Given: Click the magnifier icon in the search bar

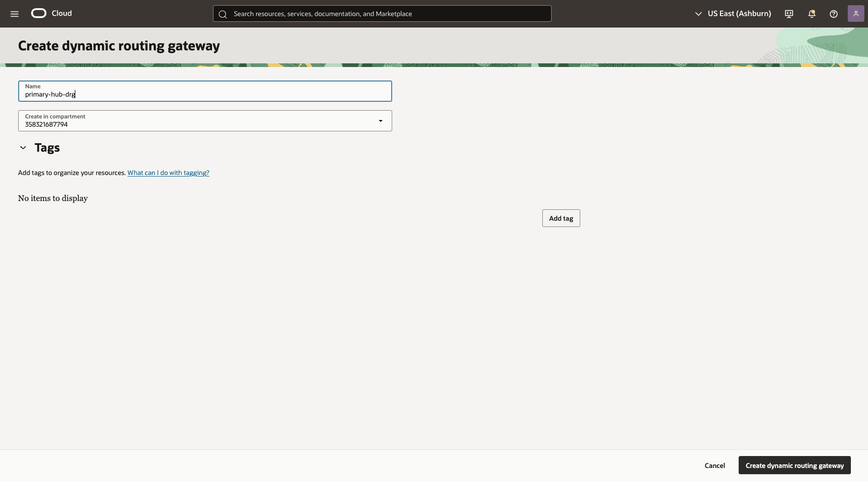Looking at the screenshot, I should point(223,14).
